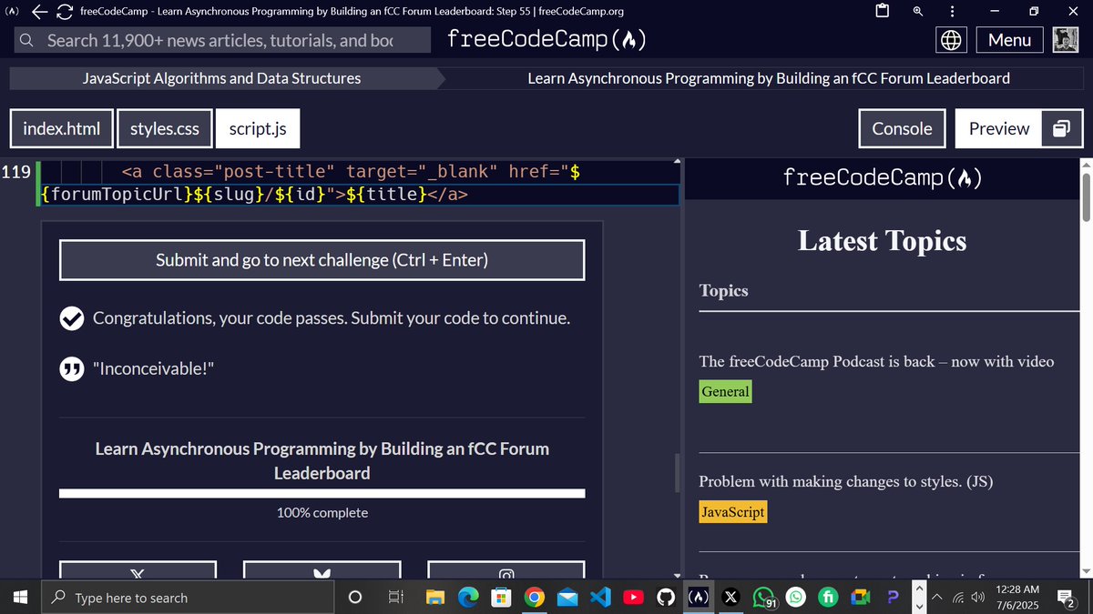This screenshot has width=1093, height=614.
Task: Go back with the back arrow
Action: pyautogui.click(x=40, y=12)
